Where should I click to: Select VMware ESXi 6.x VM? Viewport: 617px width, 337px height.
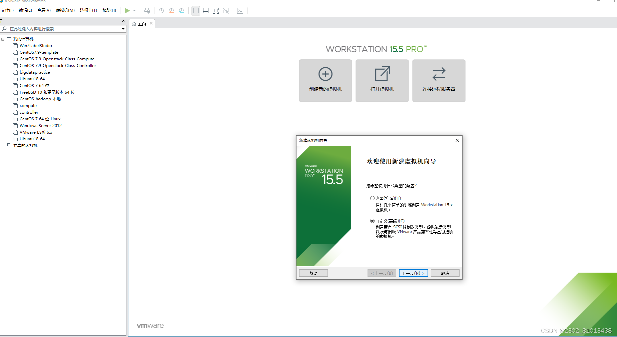36,132
